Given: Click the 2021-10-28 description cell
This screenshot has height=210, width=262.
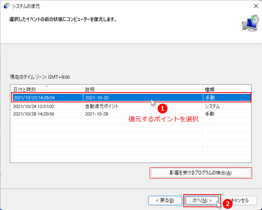Looking at the screenshot, I should pyautogui.click(x=96, y=114).
